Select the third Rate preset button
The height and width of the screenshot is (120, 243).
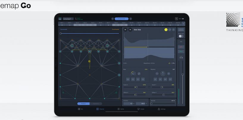tap(138, 79)
